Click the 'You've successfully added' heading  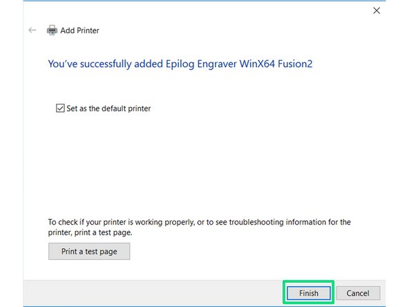tap(180, 64)
